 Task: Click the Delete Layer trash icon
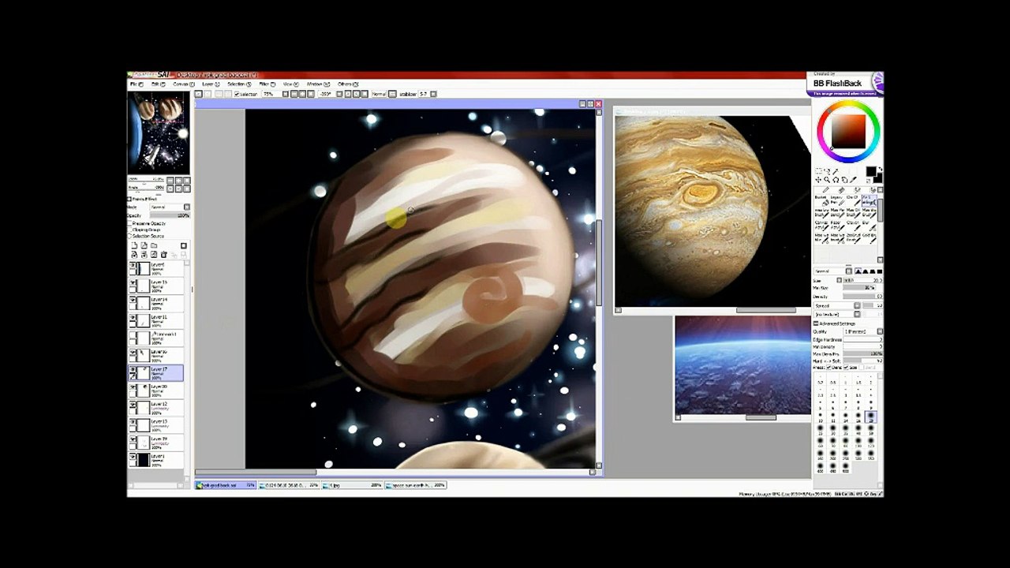coord(163,254)
